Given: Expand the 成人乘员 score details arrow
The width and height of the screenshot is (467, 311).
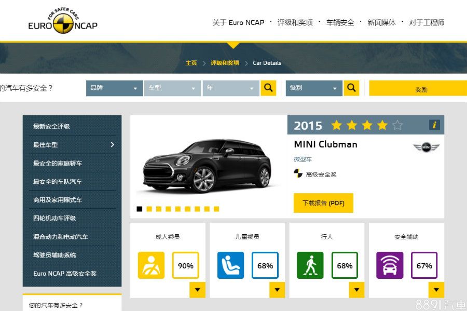Looking at the screenshot, I should pyautogui.click(x=197, y=290).
